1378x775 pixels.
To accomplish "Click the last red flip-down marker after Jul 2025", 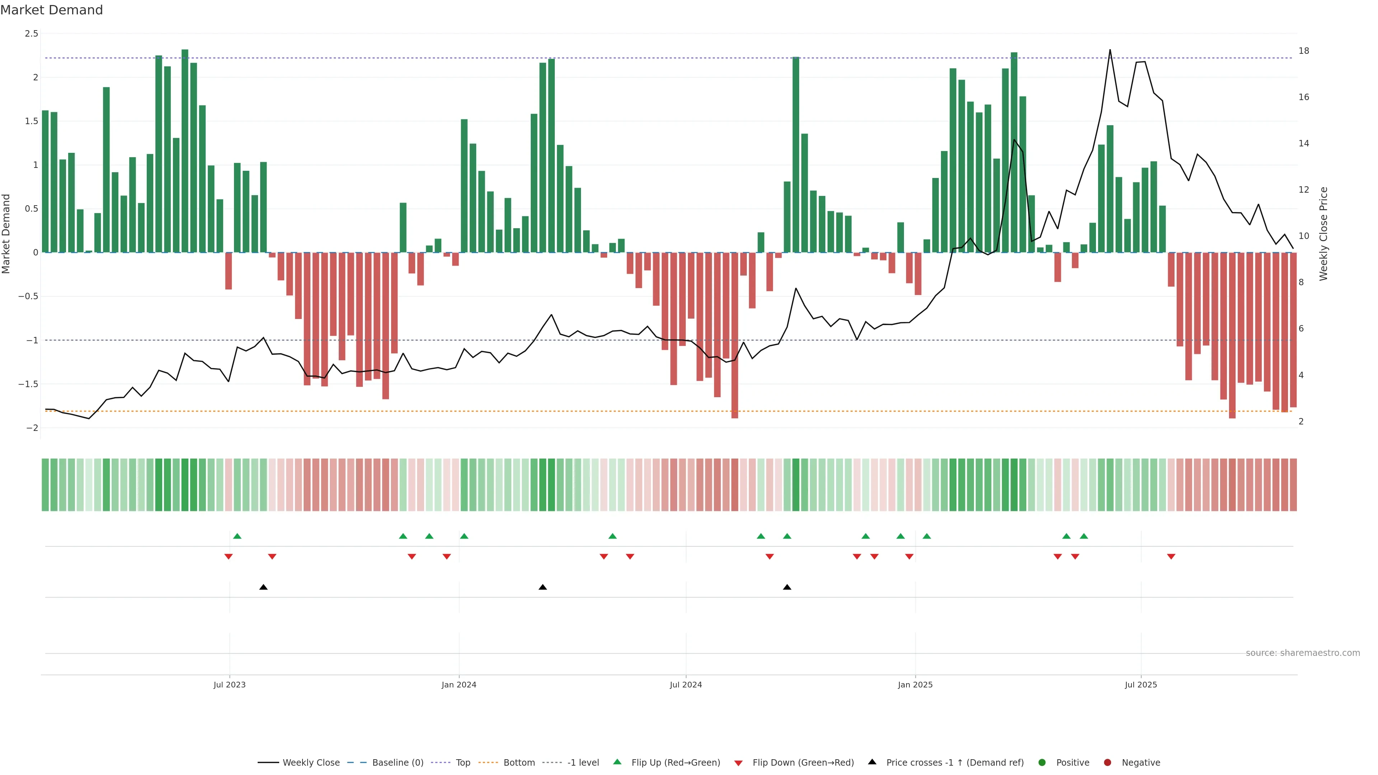I will tap(1171, 557).
